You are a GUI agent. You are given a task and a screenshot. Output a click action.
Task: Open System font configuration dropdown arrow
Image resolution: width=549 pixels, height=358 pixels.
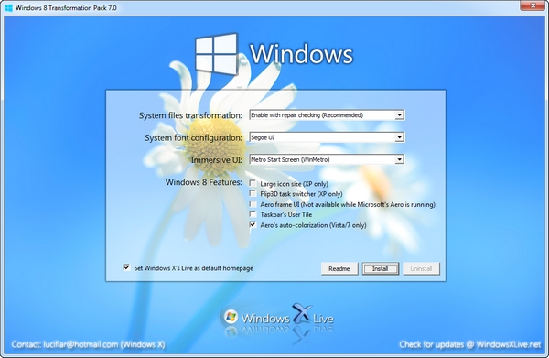[x=399, y=137]
